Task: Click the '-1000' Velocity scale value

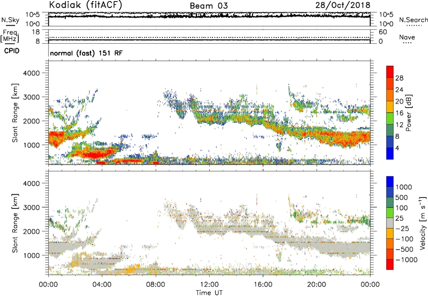Action: (406, 260)
